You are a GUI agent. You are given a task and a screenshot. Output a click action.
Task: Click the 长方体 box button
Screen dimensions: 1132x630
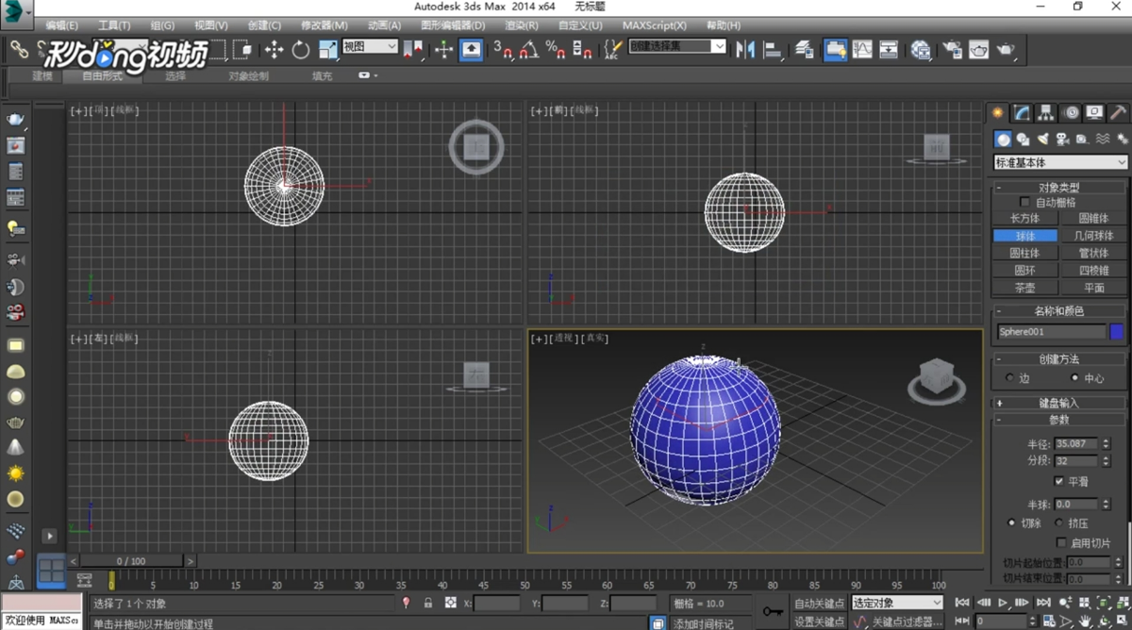[x=1024, y=218]
